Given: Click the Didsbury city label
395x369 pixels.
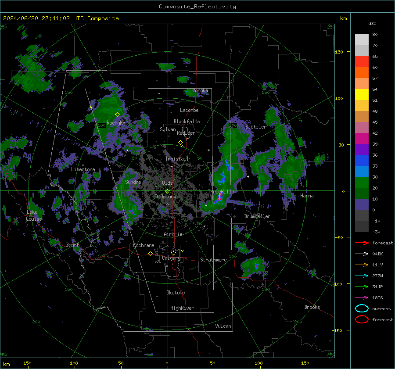Looking at the screenshot, I should (x=165, y=197).
